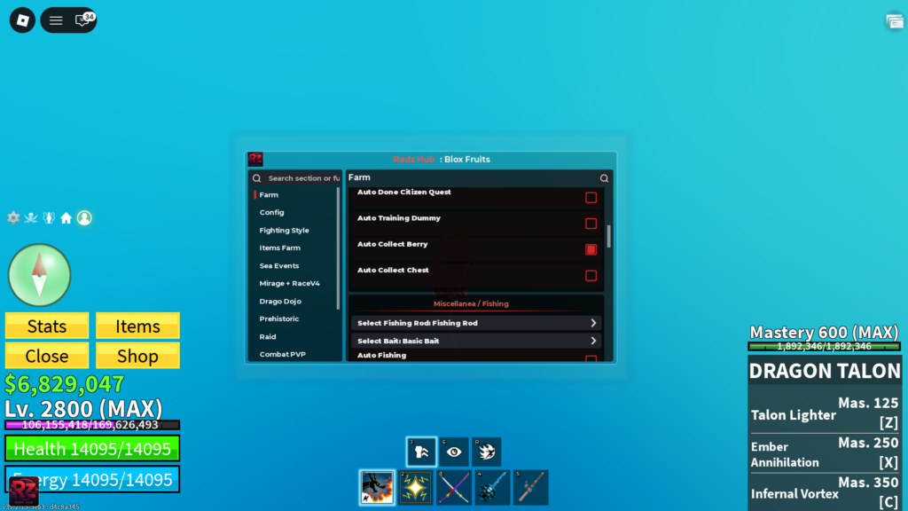The image size is (908, 511).
Task: Click the $6,829,047 money text
Action: click(x=64, y=384)
